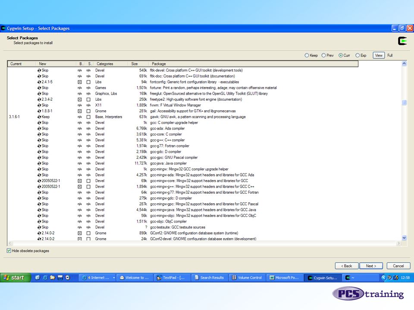Click the cycle icon for freeglut package
The image size is (414, 310).
39,93
